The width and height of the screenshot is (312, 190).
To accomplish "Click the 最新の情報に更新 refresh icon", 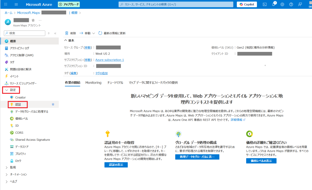I will point(100,33).
